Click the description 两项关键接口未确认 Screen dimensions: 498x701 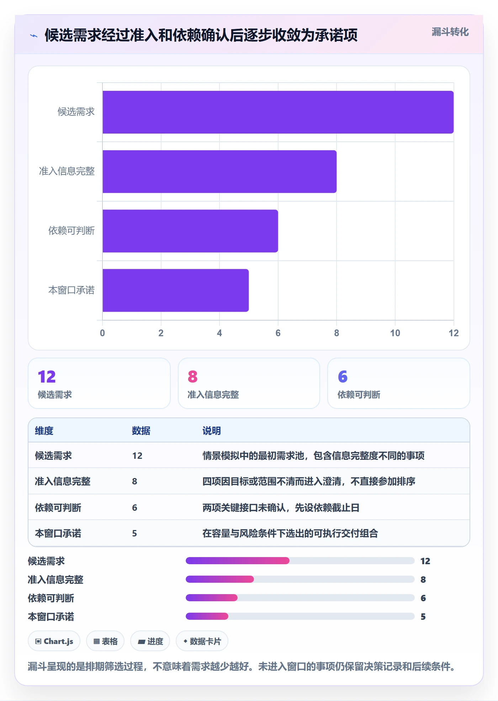[281, 508]
